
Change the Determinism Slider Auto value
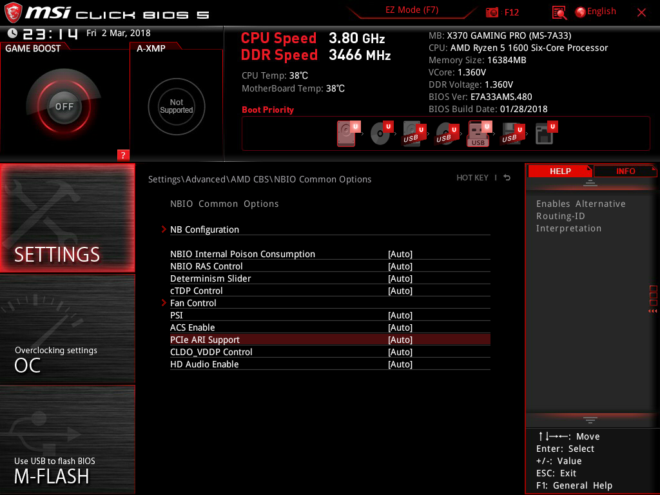400,278
